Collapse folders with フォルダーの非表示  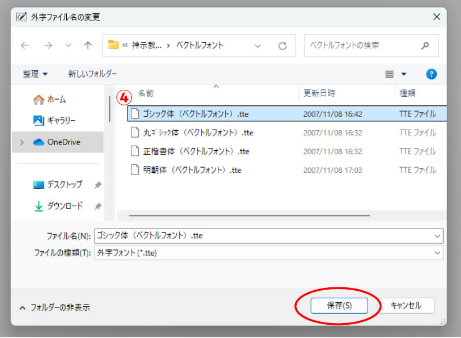[55, 307]
